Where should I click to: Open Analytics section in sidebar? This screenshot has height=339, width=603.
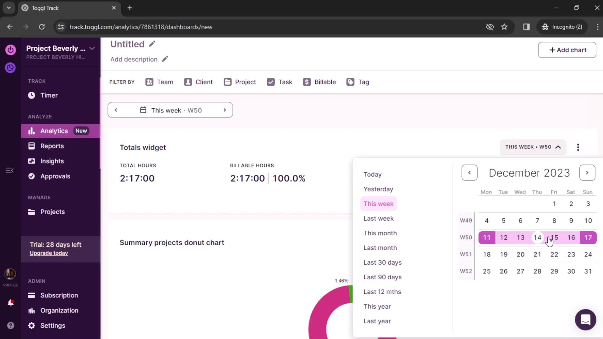54,130
